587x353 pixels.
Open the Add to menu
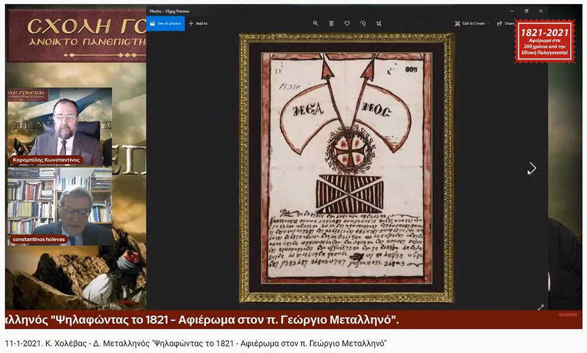[198, 23]
